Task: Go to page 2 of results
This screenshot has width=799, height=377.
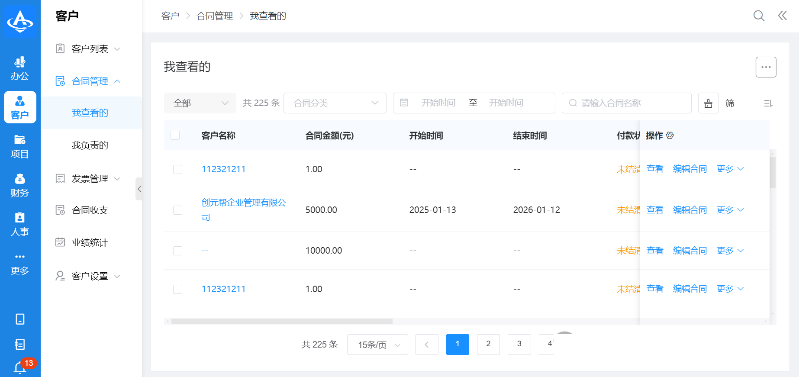Action: pos(488,344)
